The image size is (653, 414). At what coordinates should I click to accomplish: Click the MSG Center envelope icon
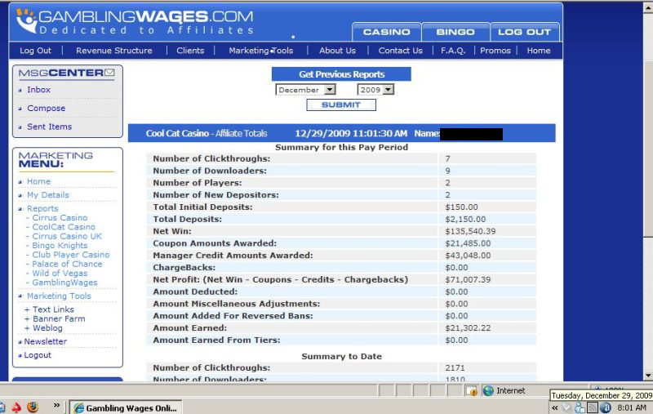pyautogui.click(x=109, y=73)
